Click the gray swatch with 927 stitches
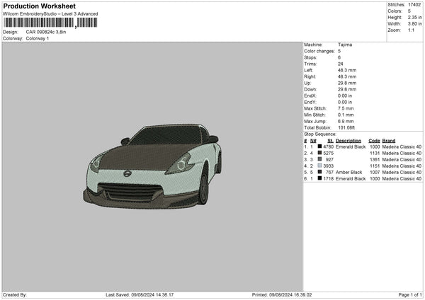 (x=319, y=159)
